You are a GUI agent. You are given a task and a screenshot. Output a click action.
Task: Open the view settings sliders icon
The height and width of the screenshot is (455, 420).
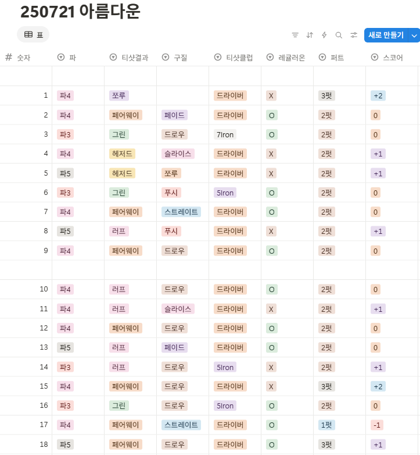coord(354,35)
